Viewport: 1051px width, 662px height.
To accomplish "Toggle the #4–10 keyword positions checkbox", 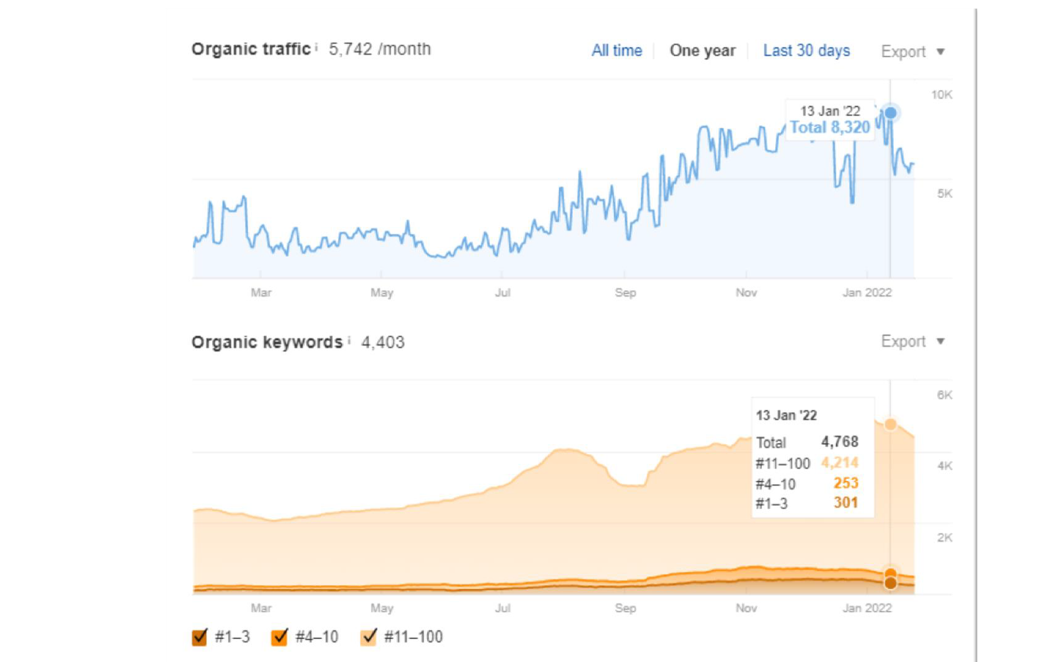I will point(280,636).
